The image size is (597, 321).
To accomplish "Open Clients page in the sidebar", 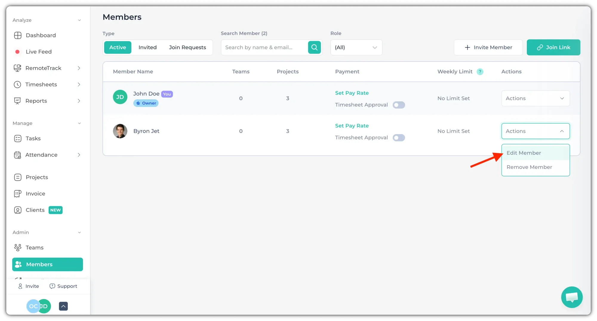I will (35, 210).
